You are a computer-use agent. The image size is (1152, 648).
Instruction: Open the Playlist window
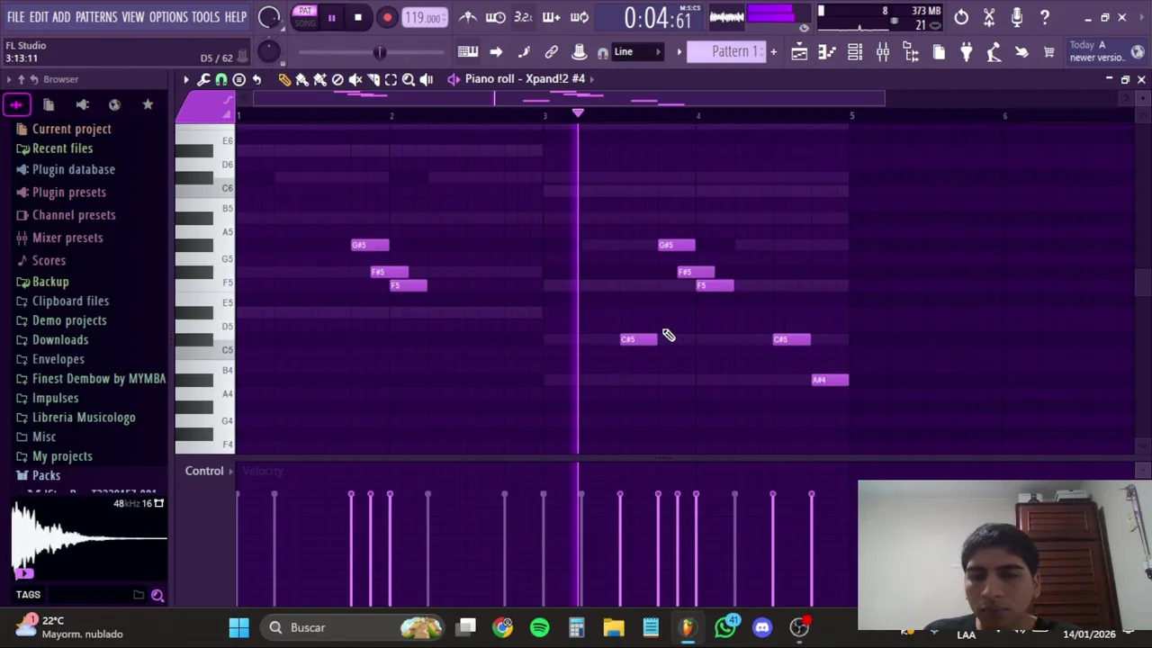coord(799,52)
